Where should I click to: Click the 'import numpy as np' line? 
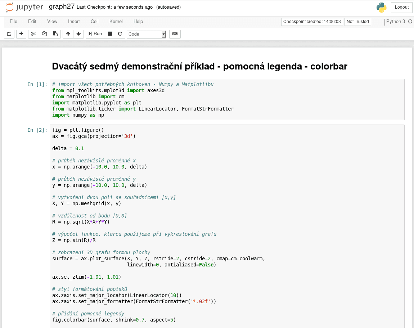click(x=78, y=115)
